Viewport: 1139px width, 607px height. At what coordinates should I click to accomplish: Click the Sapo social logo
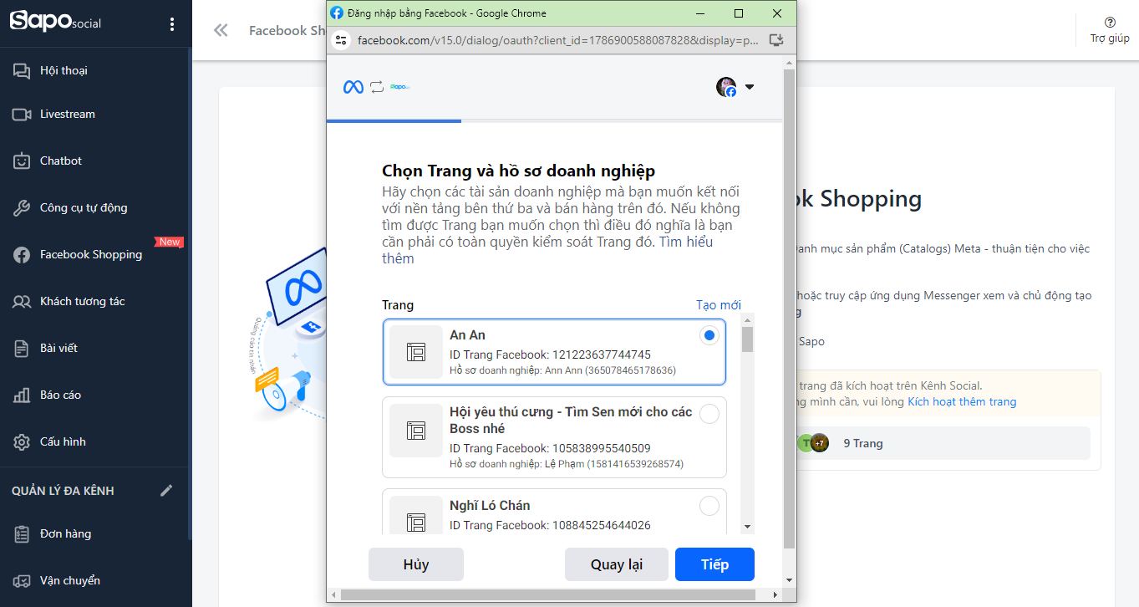pos(55,22)
